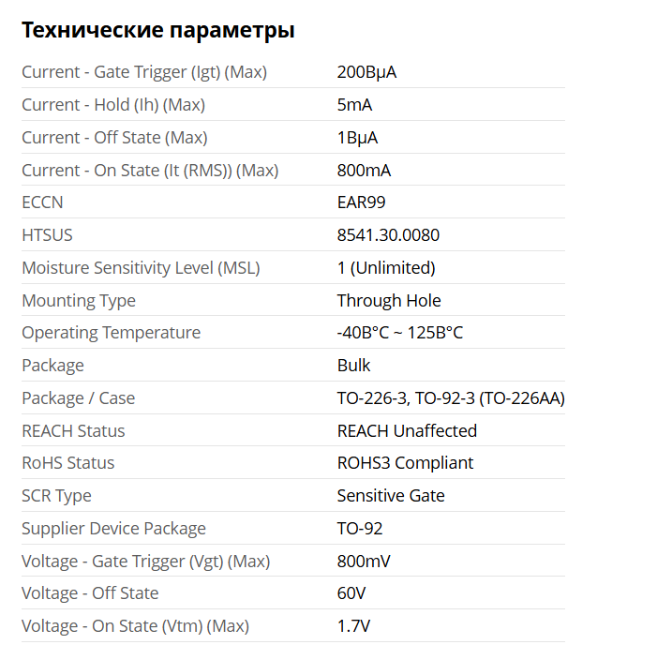Image resolution: width=672 pixels, height=645 pixels.
Task: Click the Current - Off State (Max) label
Action: [114, 138]
